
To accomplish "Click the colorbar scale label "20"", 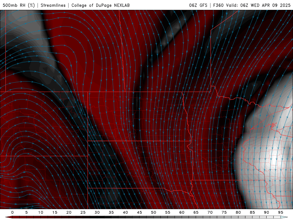I will tap(69, 212).
